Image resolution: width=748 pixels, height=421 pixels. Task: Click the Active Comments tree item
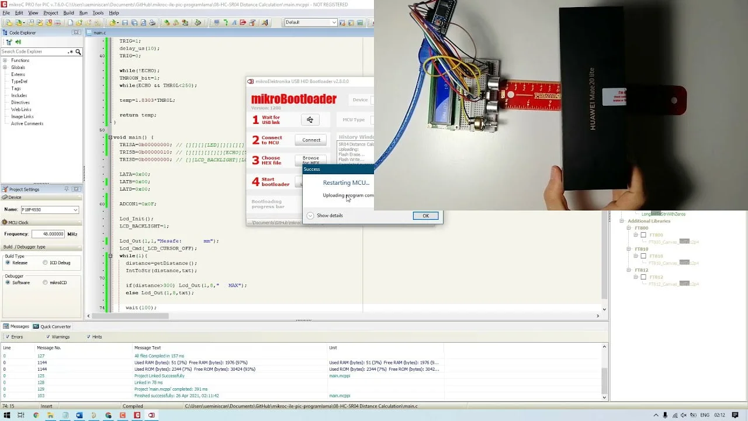(x=27, y=123)
